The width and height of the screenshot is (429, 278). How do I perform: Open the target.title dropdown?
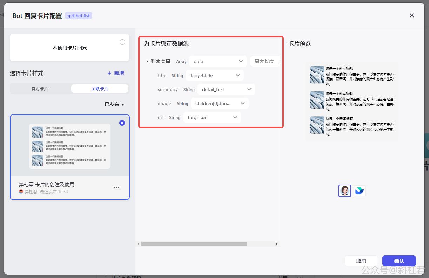(215, 75)
